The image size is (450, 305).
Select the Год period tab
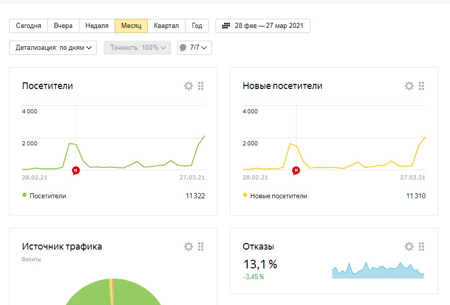coord(197,26)
